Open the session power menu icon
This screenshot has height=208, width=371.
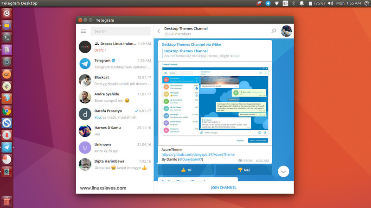(x=367, y=3)
